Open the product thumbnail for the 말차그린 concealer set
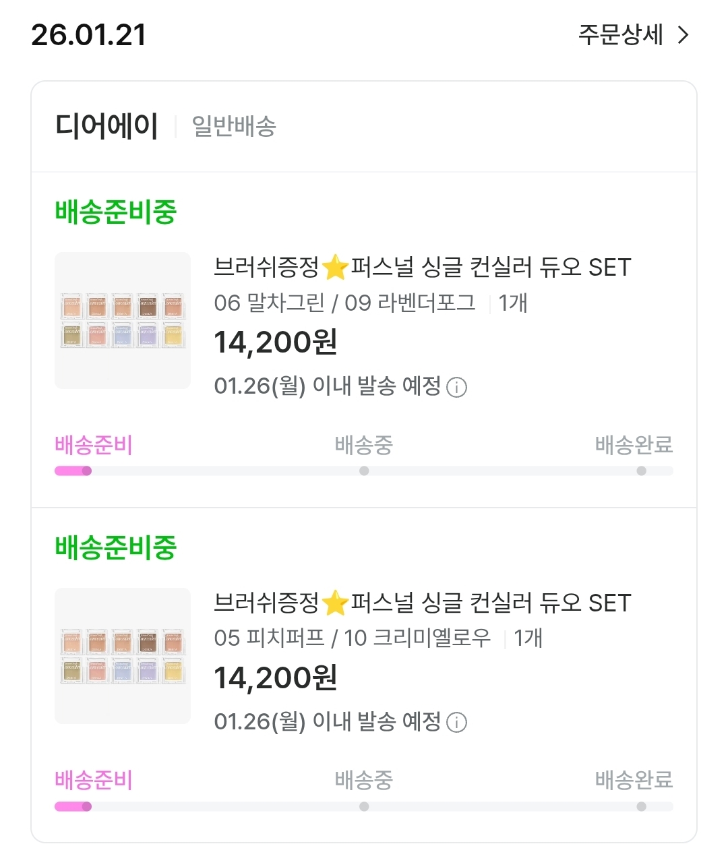This screenshot has height=844, width=728. pyautogui.click(x=123, y=320)
